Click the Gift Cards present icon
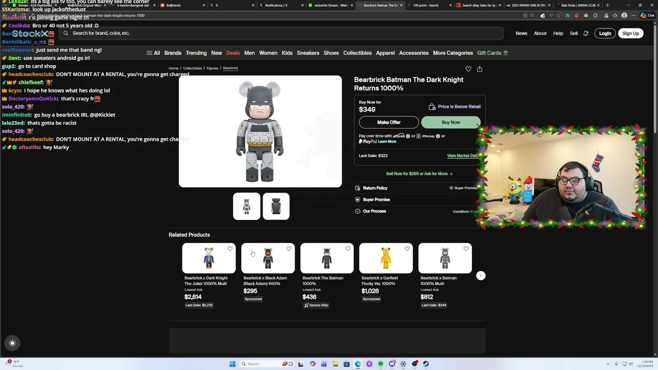The width and height of the screenshot is (658, 370). 505,53
